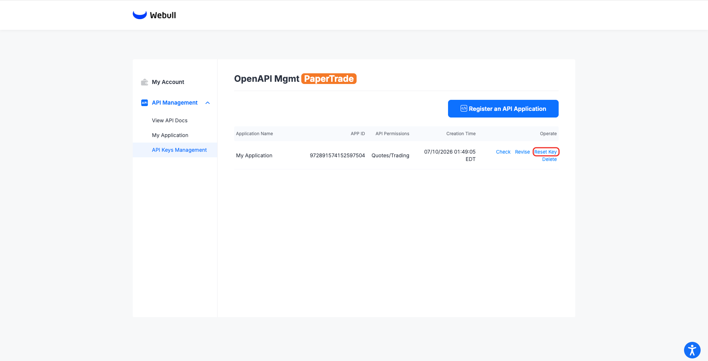Click the PaperTrade badge

[329, 78]
